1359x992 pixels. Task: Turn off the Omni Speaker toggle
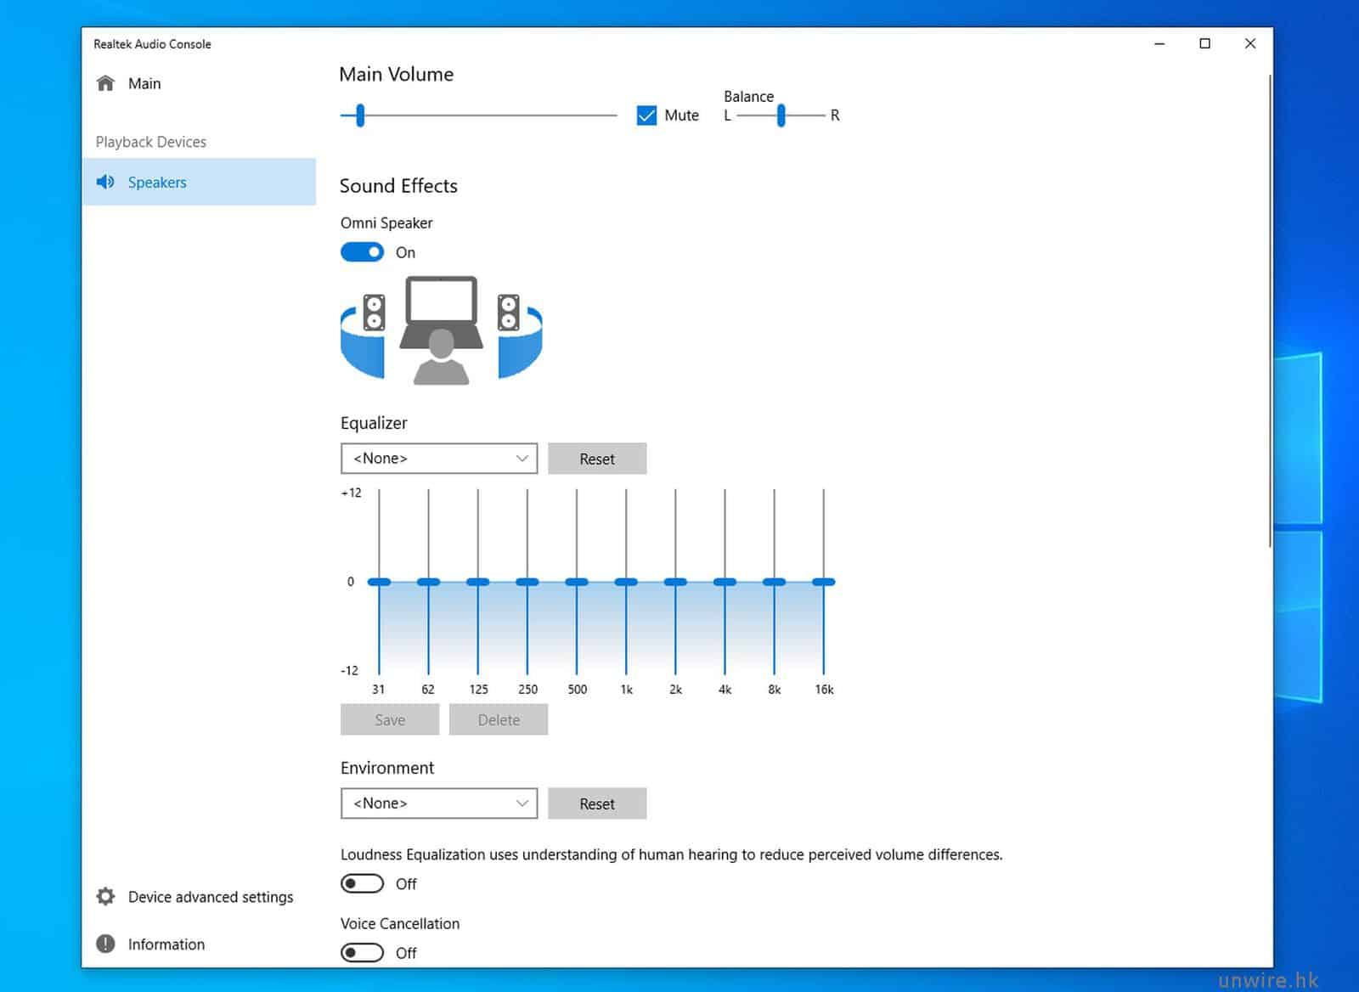[362, 252]
